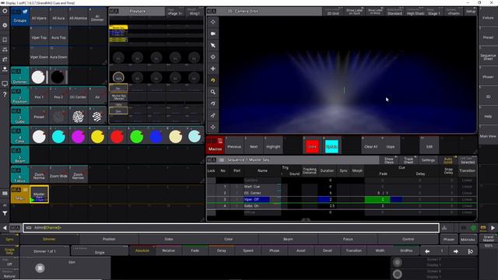
Task: Select the Fade layer tab
Action: click(195, 250)
